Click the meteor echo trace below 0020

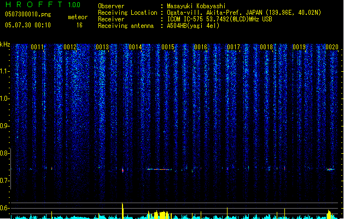click(330, 169)
